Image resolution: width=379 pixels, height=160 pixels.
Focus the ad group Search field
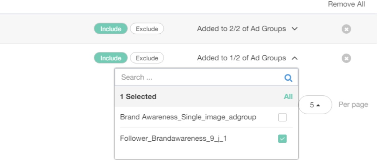pyautogui.click(x=200, y=77)
